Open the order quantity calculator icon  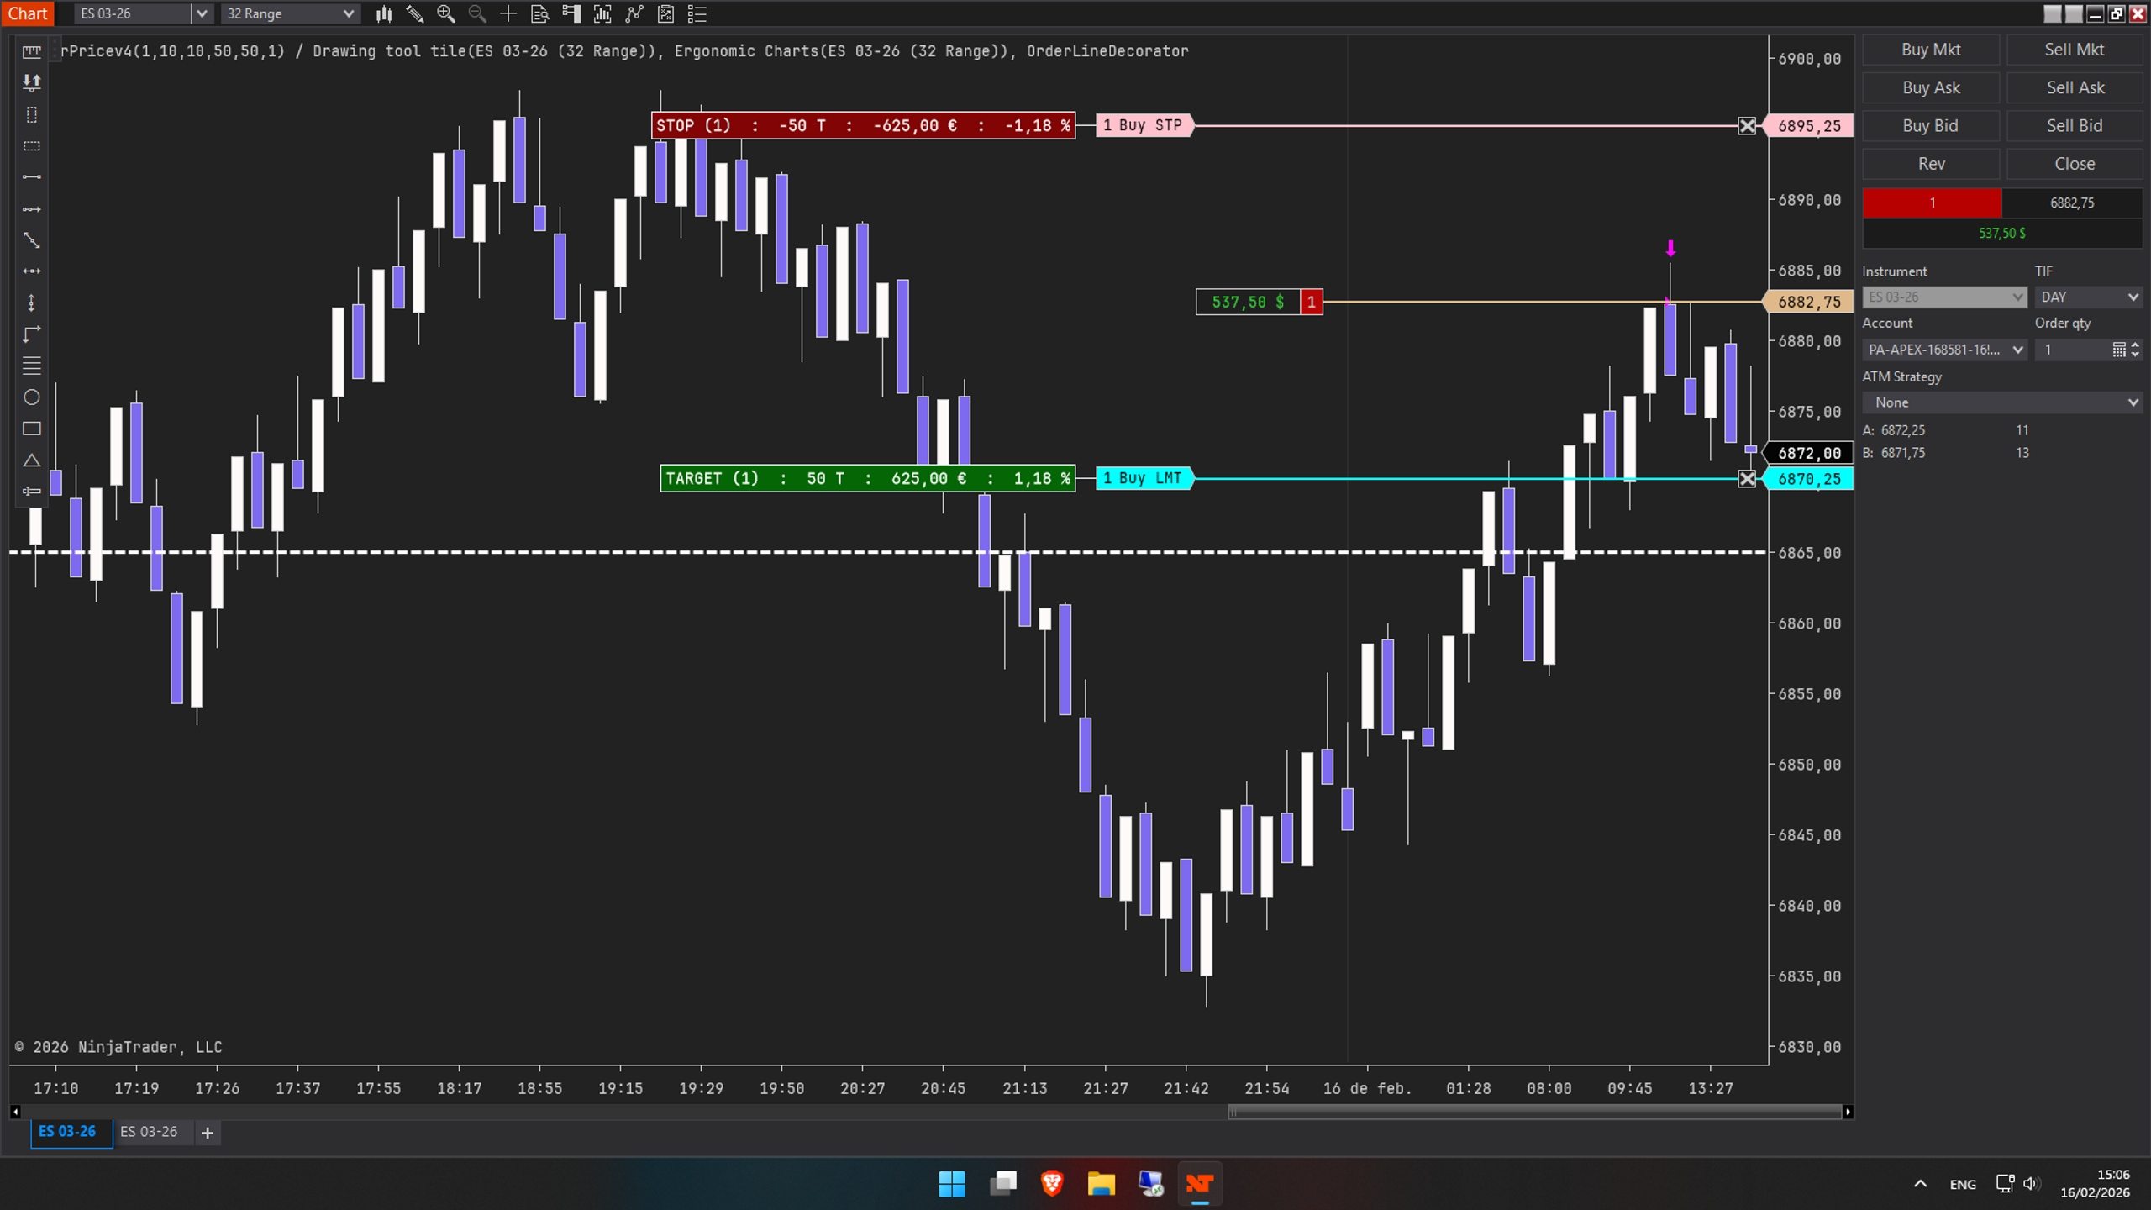pyautogui.click(x=2119, y=350)
